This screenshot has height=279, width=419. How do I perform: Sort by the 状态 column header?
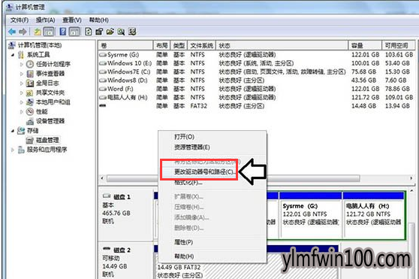click(282, 45)
